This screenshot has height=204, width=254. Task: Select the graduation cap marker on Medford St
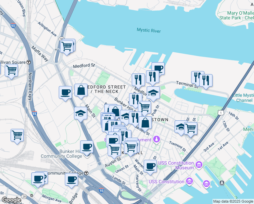tap(153, 93)
